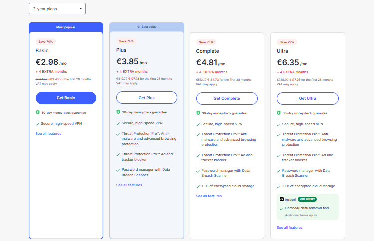Click the Incogni logo icon in Ultra card
Screen dimensions: 374x241
click(x=282, y=199)
